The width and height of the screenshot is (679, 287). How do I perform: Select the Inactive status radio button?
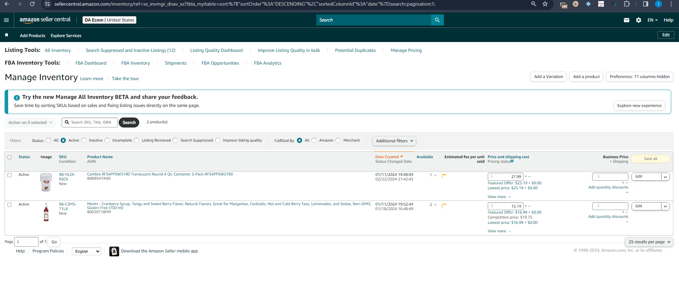84,140
